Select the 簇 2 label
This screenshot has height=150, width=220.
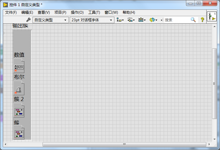pyautogui.click(x=19, y=99)
